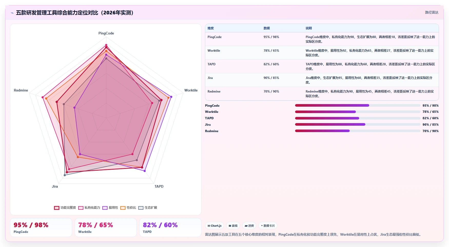Image resolution: width=449 pixels, height=247 pixels.
Task: Click the Chart.js tag
Action: tap(214, 226)
